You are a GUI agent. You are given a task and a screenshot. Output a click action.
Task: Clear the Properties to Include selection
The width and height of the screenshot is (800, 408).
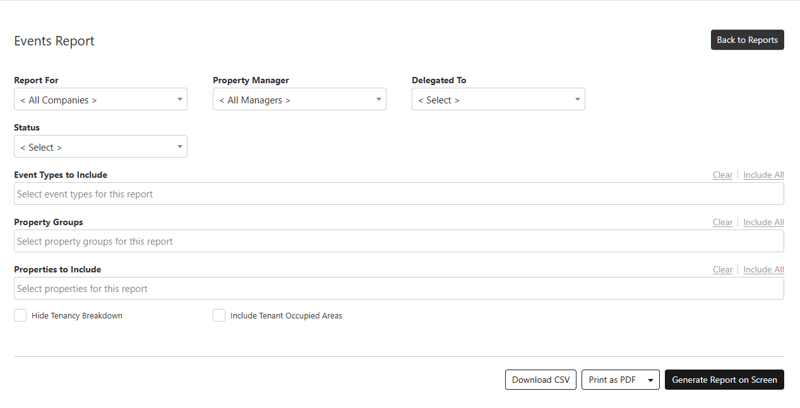click(722, 270)
